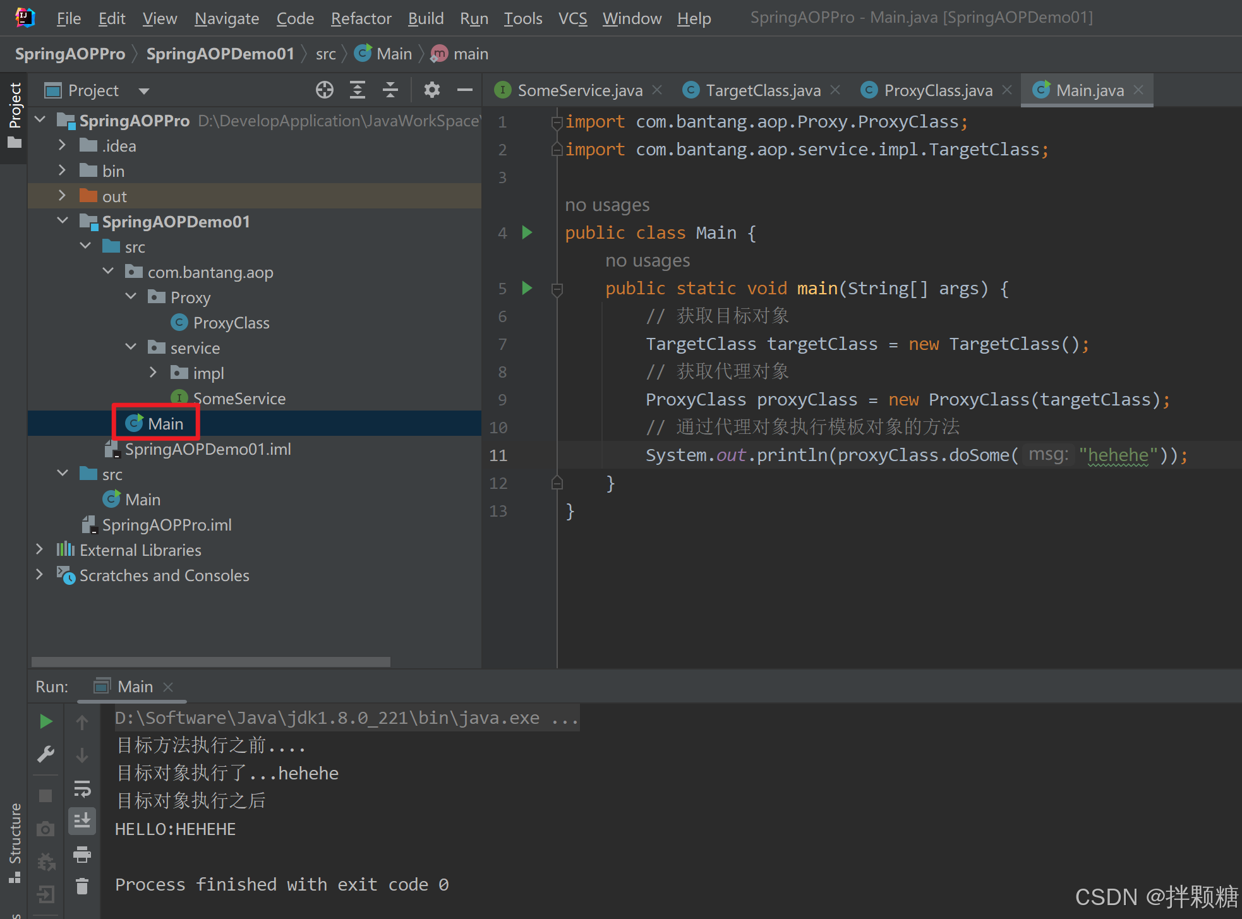Click the Project panel horizontal scrollbar
1242x919 pixels.
[210, 661]
